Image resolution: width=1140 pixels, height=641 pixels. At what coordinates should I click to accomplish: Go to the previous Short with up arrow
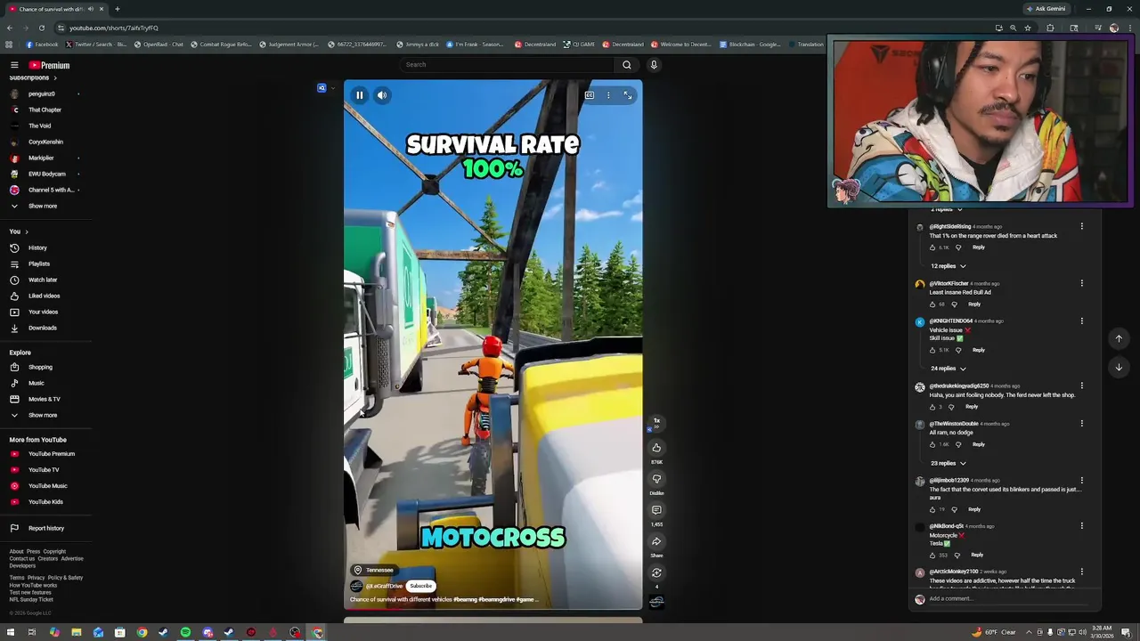[x=1119, y=338]
